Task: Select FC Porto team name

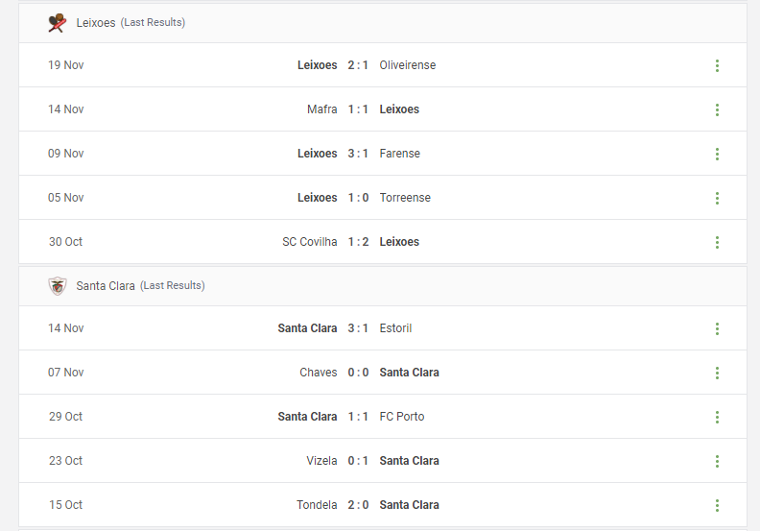Action: pyautogui.click(x=402, y=417)
